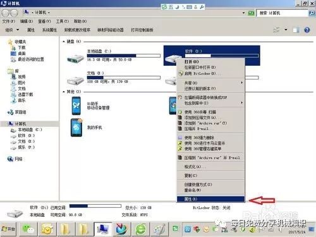The image size is (316, 237).
Task: Click 收藏夹 in navigation pane
Action: pos(20,42)
